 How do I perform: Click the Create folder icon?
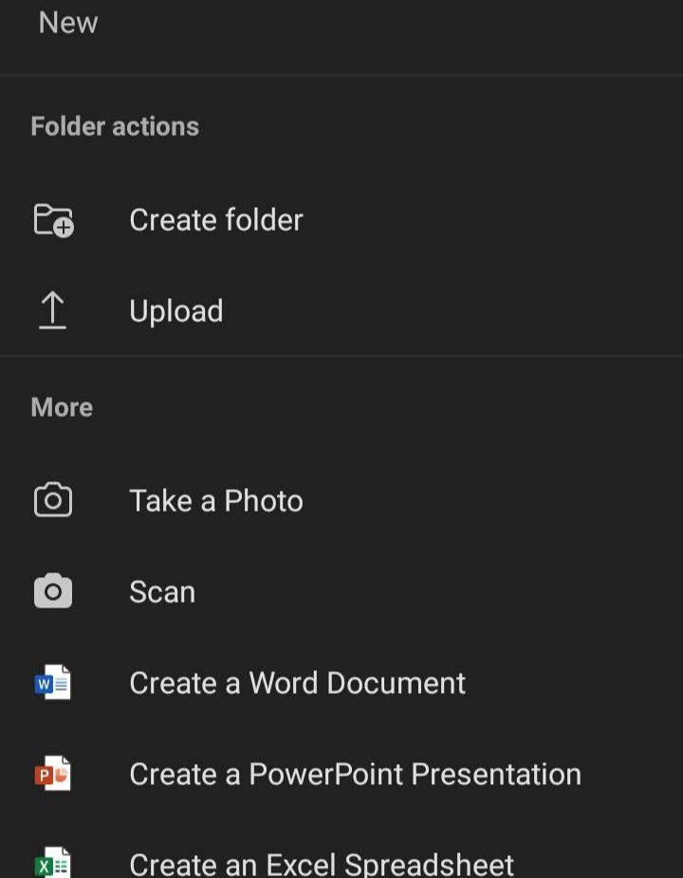coord(53,220)
